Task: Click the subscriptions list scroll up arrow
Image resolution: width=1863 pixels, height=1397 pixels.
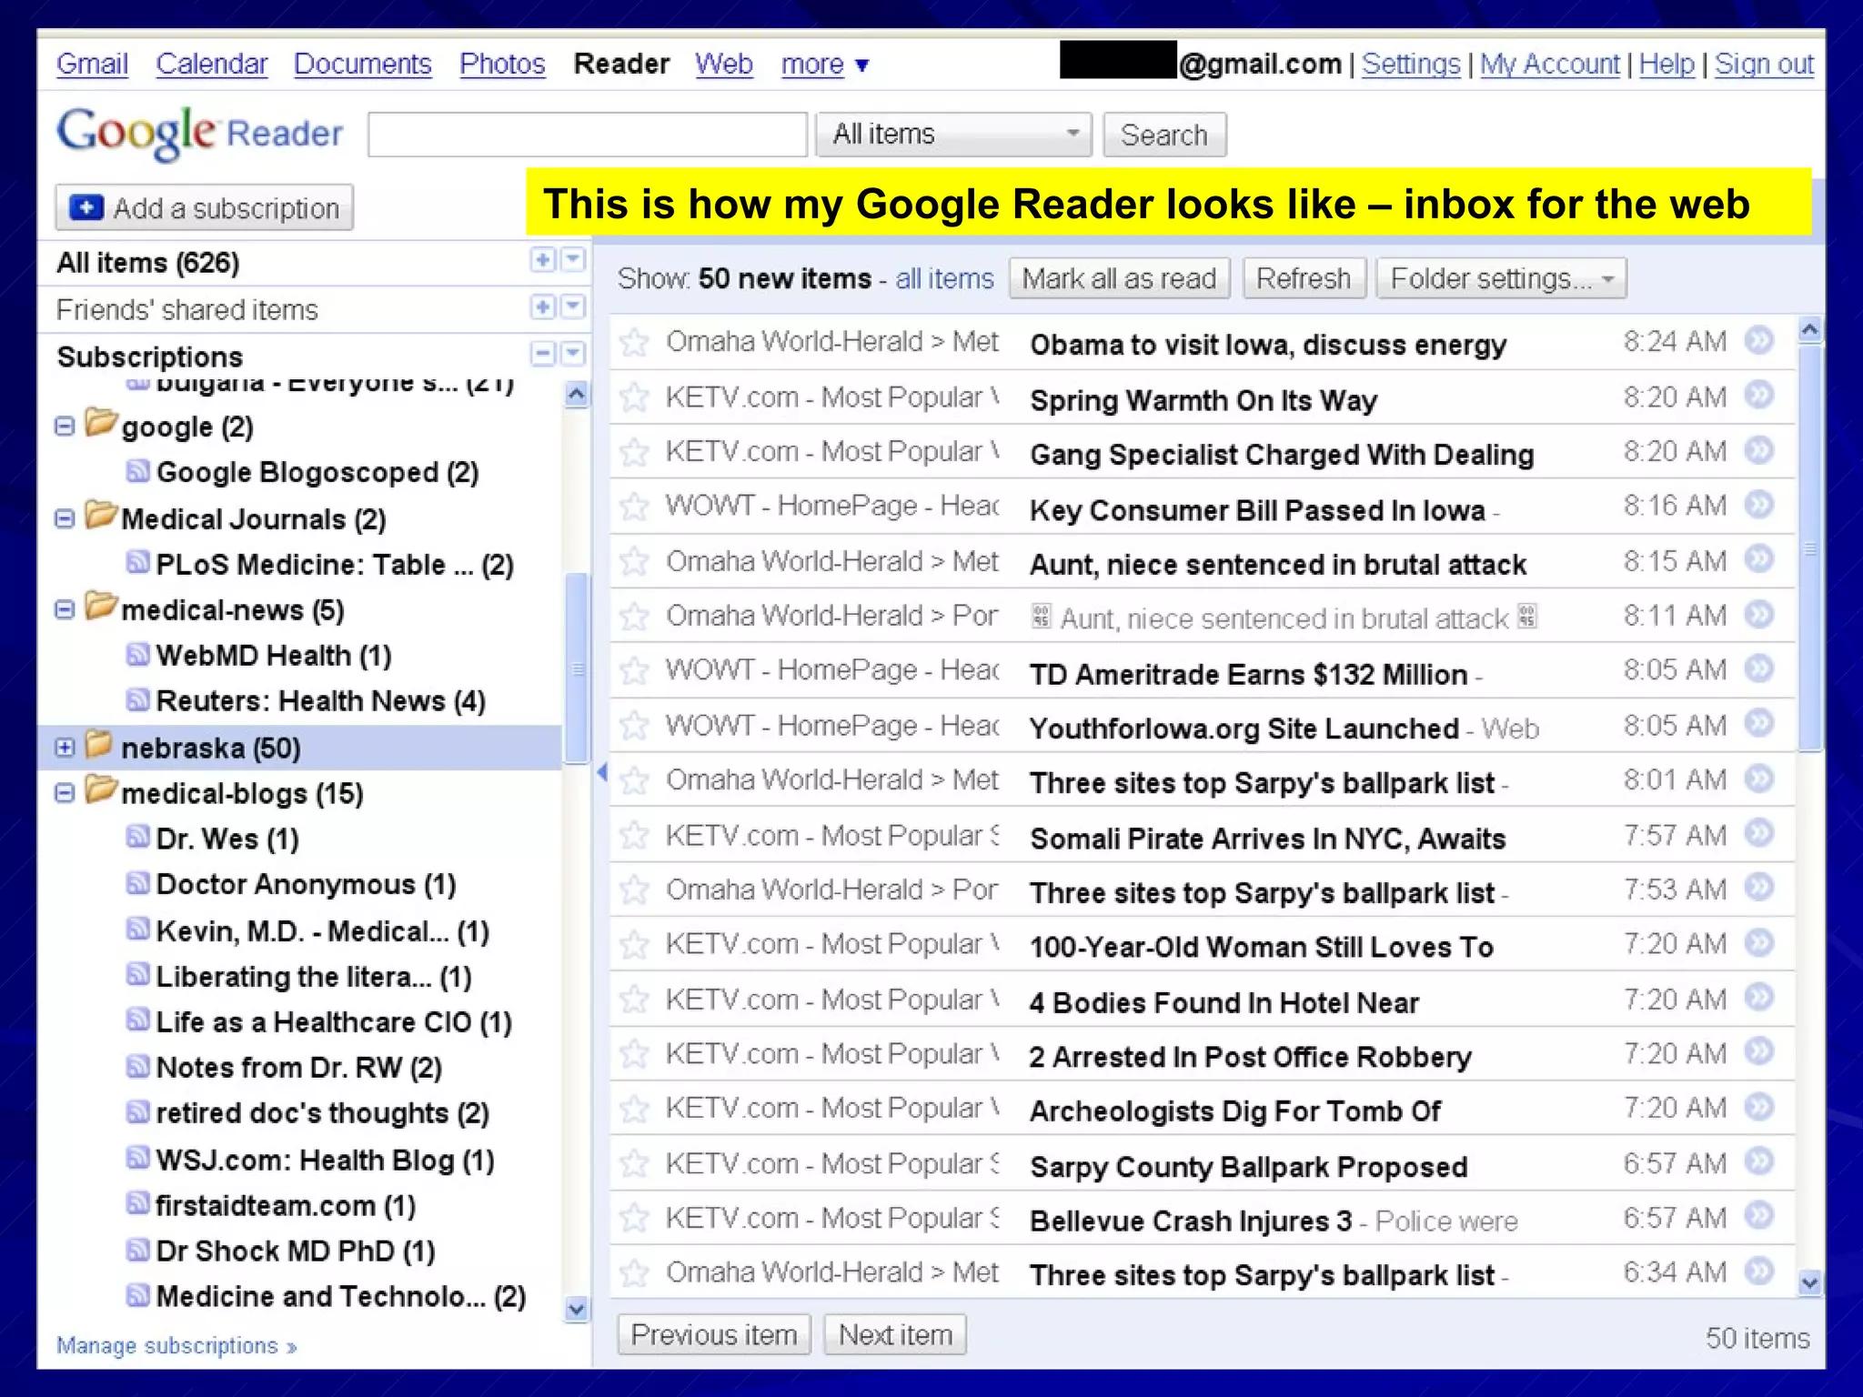Action: click(x=577, y=394)
